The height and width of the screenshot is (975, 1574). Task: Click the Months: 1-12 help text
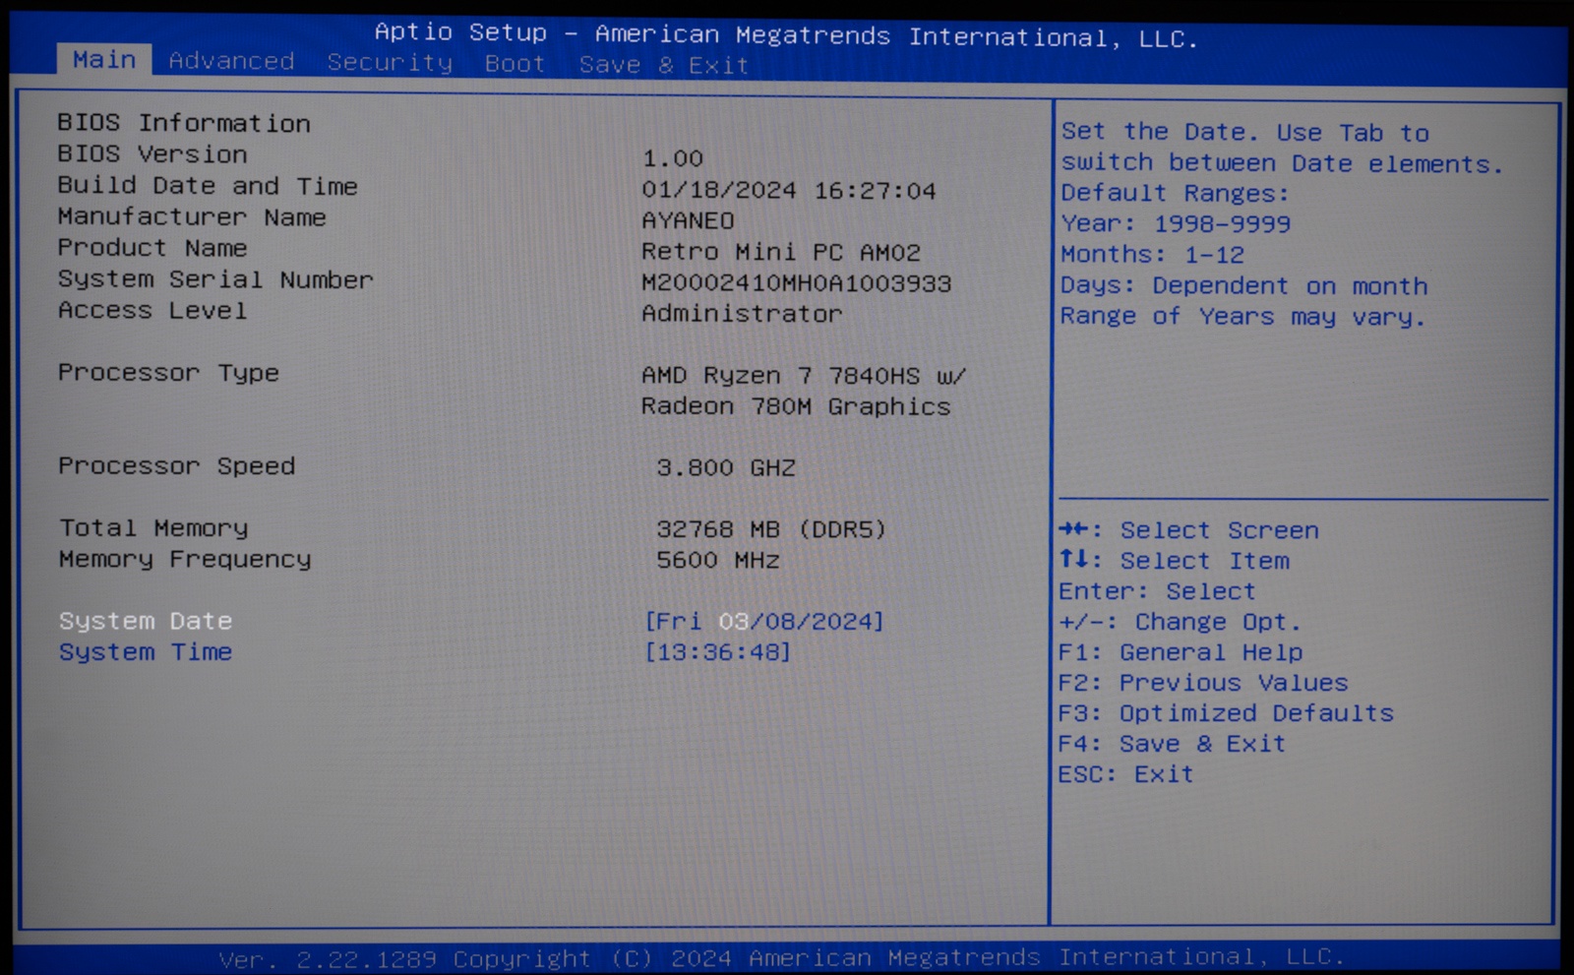point(1153,255)
